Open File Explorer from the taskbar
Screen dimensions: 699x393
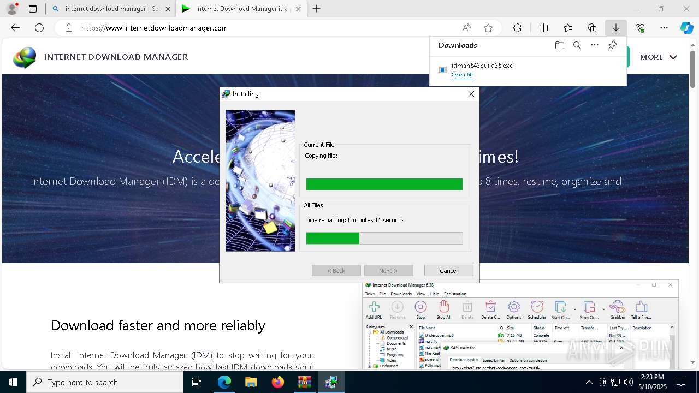point(251,382)
